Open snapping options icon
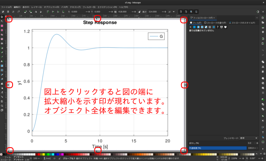The height and width of the screenshot is (161, 266). tap(258, 12)
